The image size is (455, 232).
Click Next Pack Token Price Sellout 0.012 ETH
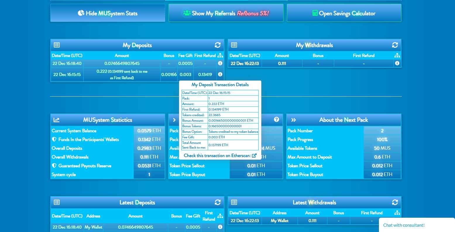382,166
